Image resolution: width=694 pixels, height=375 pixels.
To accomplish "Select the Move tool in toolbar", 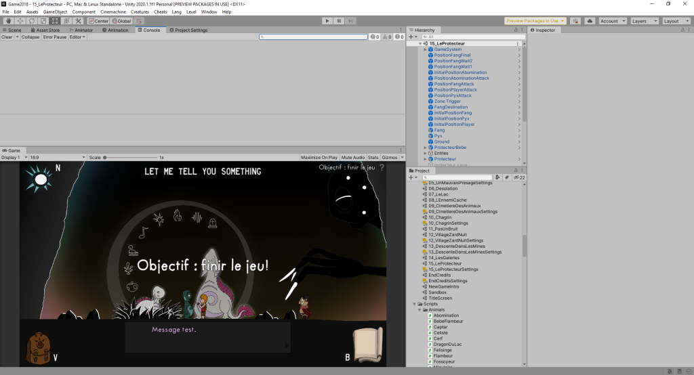I will (x=20, y=21).
